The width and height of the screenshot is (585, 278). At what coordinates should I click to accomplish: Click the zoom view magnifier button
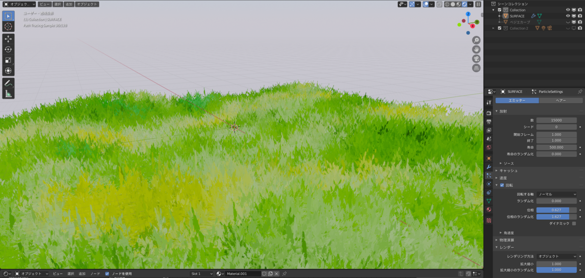click(476, 40)
